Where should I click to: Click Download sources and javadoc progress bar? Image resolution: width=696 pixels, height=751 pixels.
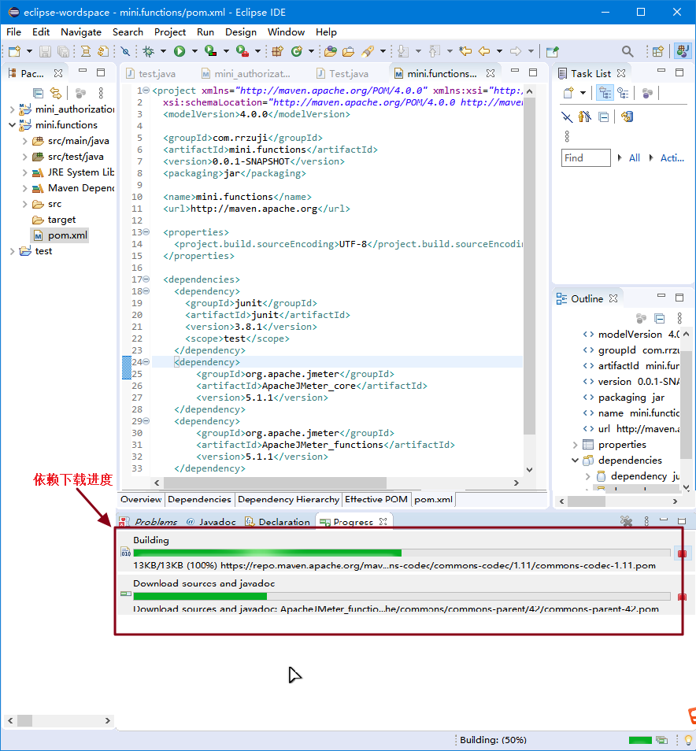[x=402, y=596]
